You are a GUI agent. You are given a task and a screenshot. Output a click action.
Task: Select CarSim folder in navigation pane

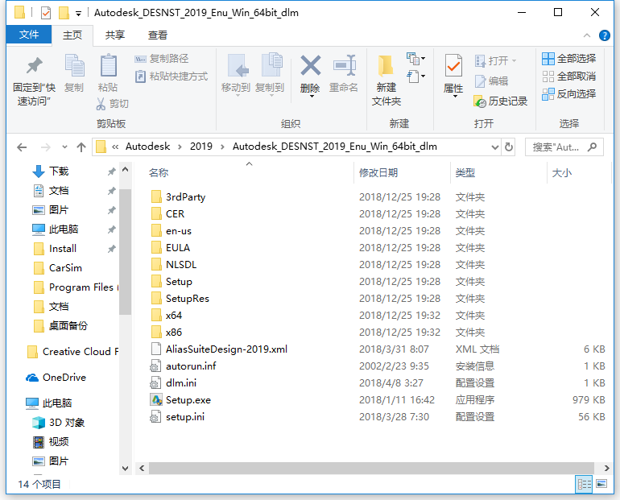click(x=65, y=268)
